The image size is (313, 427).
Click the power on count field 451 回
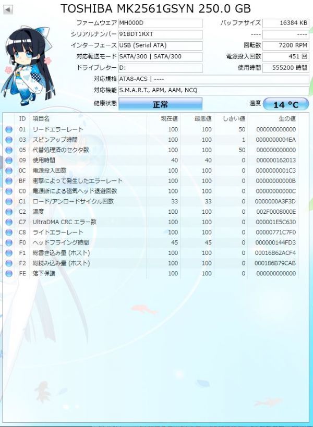(x=286, y=57)
